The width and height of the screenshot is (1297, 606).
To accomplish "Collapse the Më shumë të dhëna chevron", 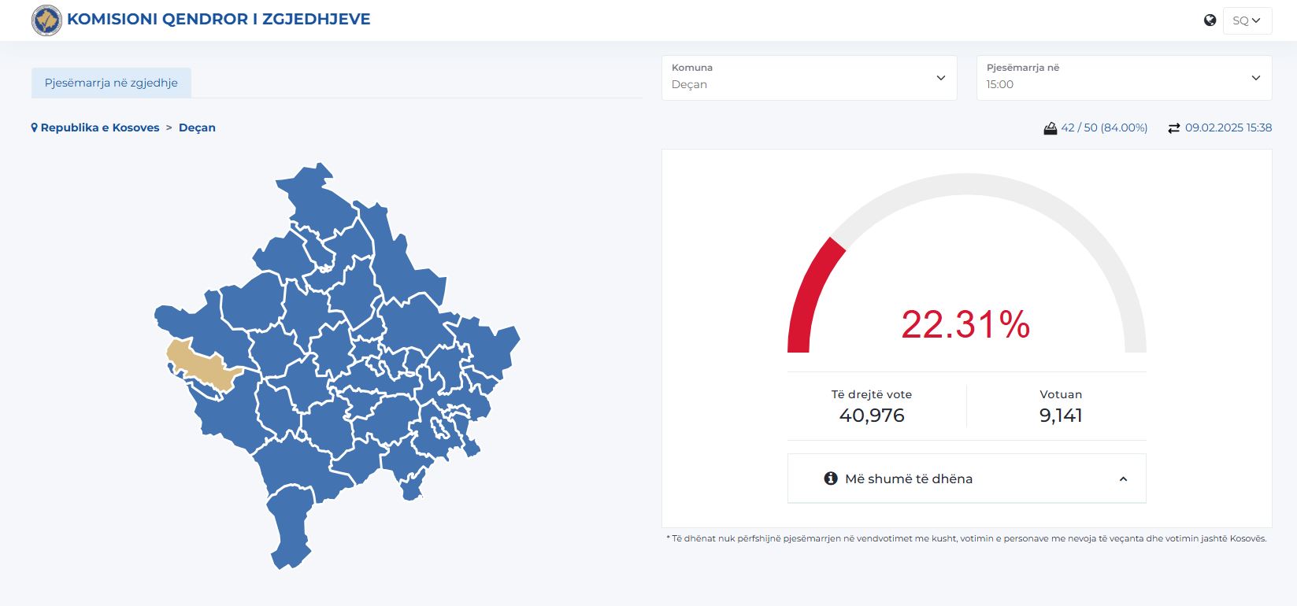I will coord(1123,479).
